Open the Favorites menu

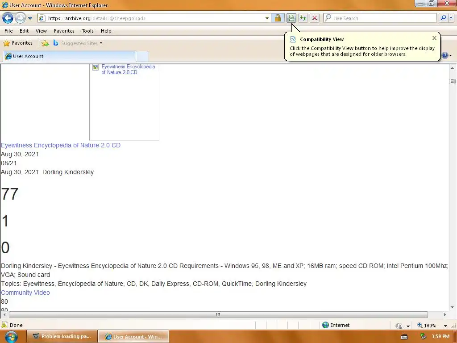tap(64, 31)
